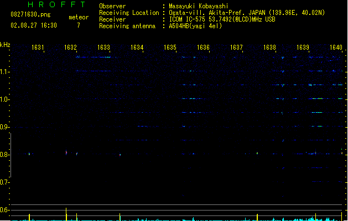Click the 1636 time axis label
The image size is (348, 221).
(203, 48)
